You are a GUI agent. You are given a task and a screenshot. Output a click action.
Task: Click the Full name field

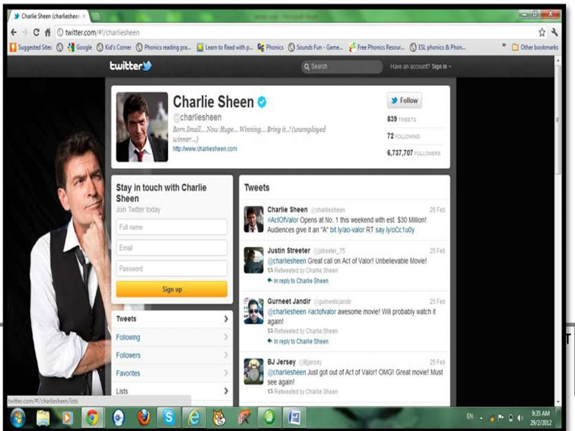pyautogui.click(x=172, y=227)
